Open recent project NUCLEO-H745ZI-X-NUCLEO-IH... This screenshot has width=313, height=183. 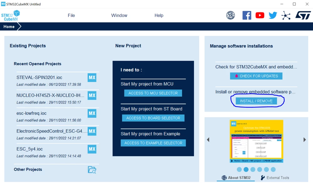50,95
